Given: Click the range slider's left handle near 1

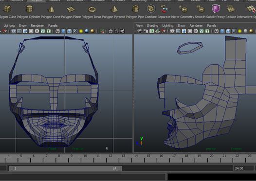Looking at the screenshot, I should tap(11, 168).
